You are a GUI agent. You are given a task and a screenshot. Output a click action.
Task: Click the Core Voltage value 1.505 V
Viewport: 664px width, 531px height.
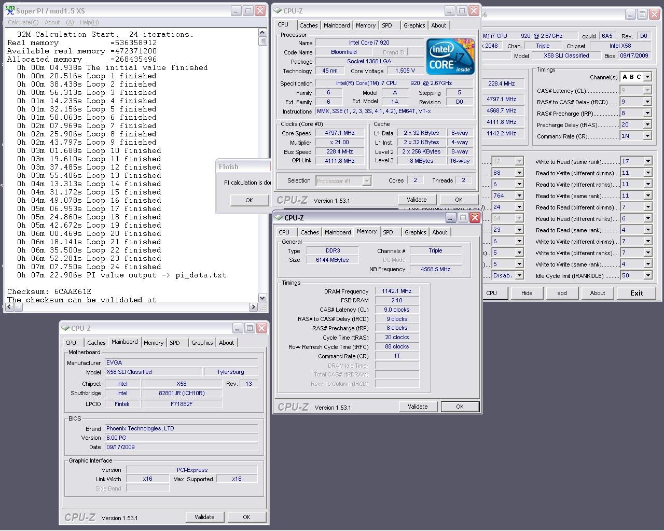(406, 71)
